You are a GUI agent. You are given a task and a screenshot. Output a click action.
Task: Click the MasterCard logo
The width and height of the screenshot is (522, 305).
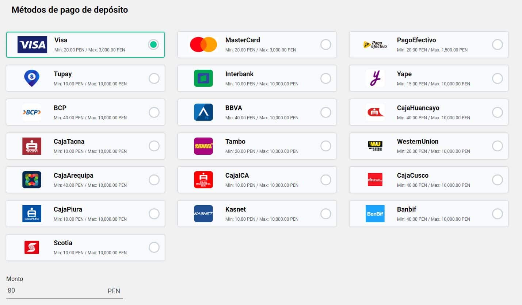203,45
